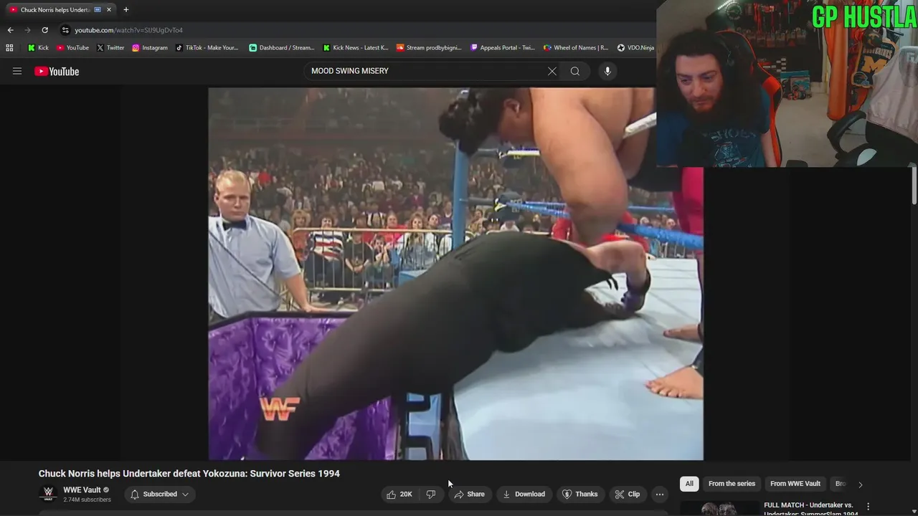The height and width of the screenshot is (516, 918).
Task: Open the WWE Vault channel avatar
Action: (x=48, y=494)
